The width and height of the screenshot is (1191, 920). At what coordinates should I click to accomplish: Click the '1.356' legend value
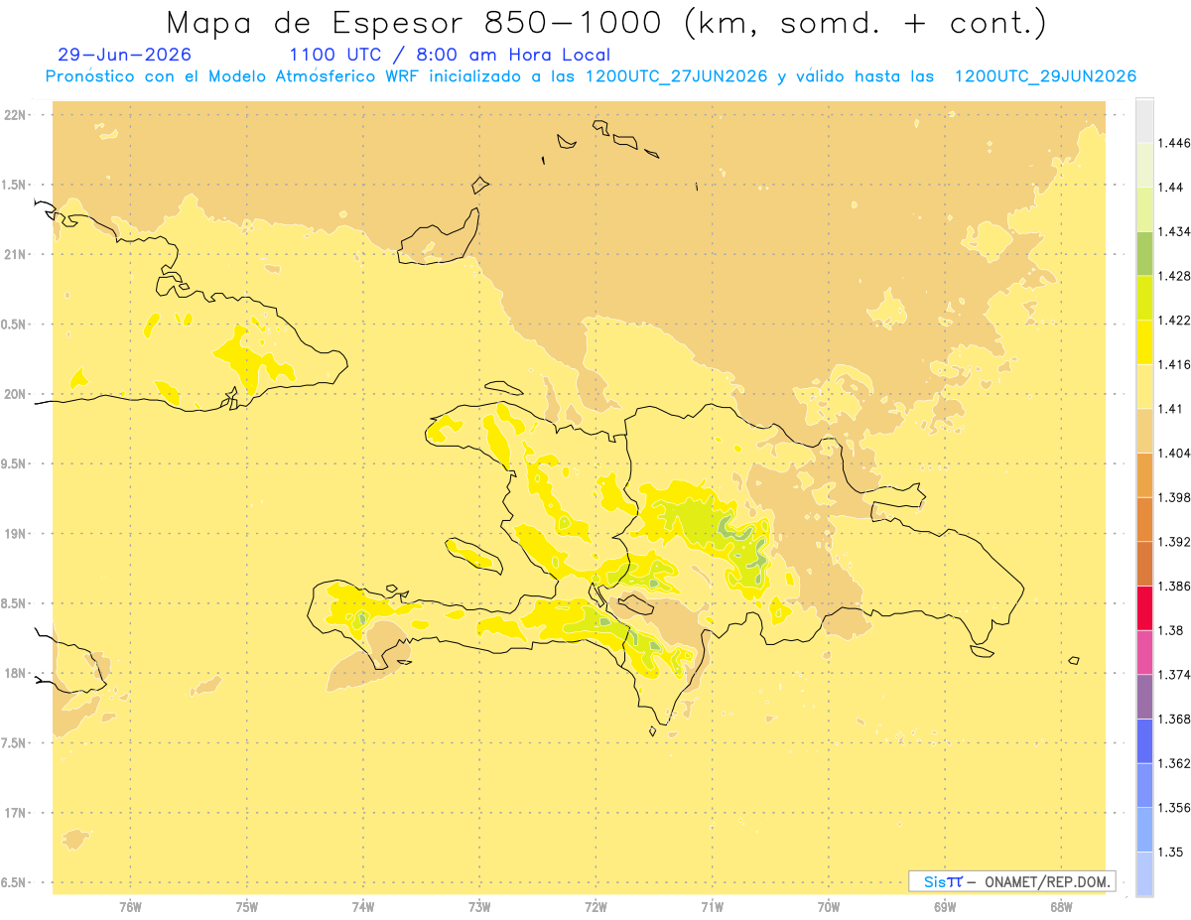[1174, 808]
